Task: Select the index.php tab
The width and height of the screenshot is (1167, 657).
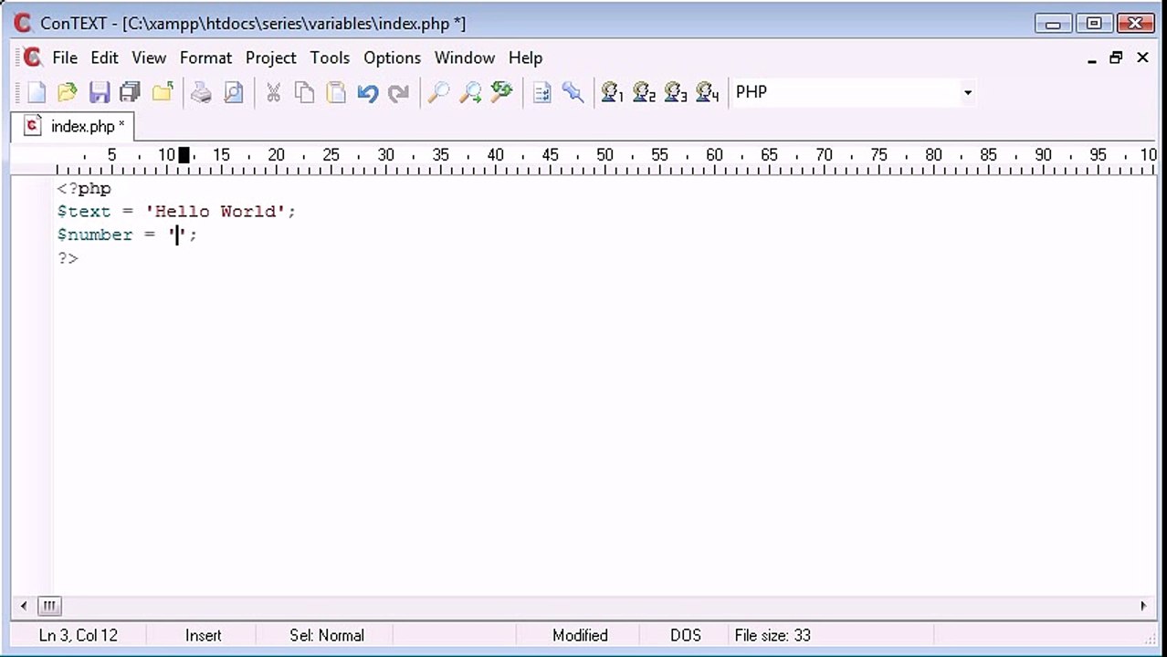Action: coord(73,126)
